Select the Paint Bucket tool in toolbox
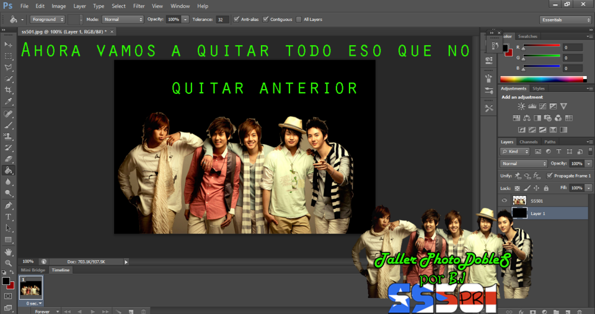Viewport: 595px width, 314px height. pyautogui.click(x=8, y=171)
